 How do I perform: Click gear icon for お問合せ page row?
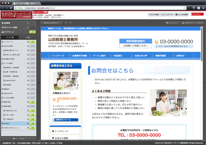(x=27, y=123)
